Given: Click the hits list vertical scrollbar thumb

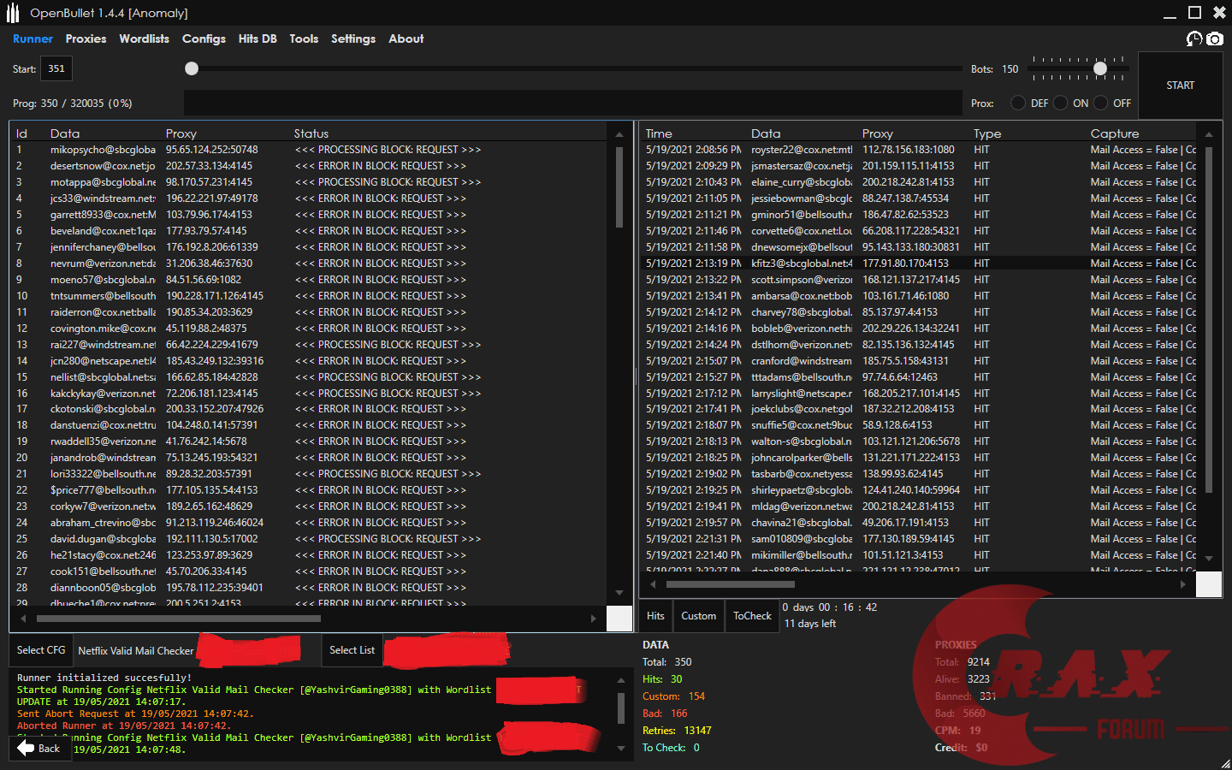Looking at the screenshot, I should pyautogui.click(x=1209, y=321).
